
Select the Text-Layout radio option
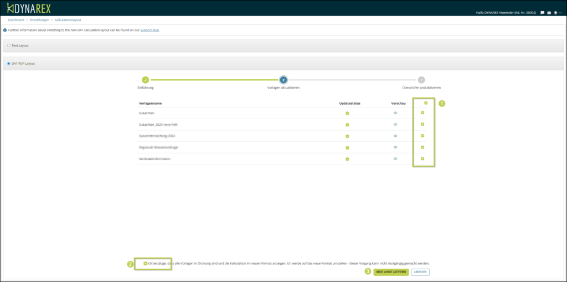(x=9, y=45)
